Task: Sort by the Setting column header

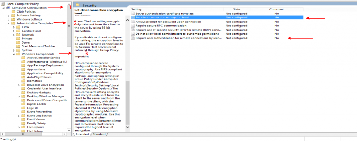Action: [x=176, y=9]
